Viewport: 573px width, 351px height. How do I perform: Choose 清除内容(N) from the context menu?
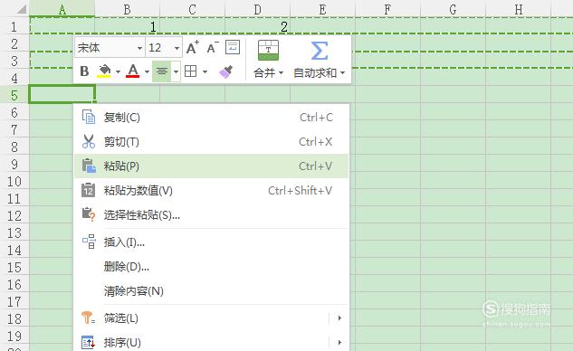tap(211, 291)
